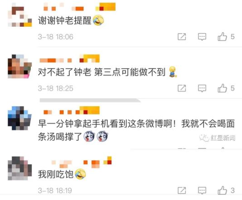View the blue avatar of the third commenter
242x200 pixels.
point(20,118)
